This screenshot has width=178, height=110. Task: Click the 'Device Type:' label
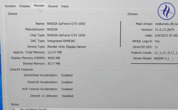36,47
